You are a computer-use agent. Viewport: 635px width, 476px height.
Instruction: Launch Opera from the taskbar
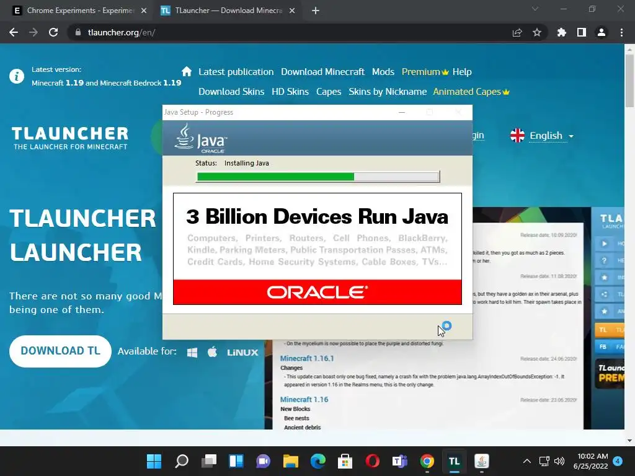372,461
